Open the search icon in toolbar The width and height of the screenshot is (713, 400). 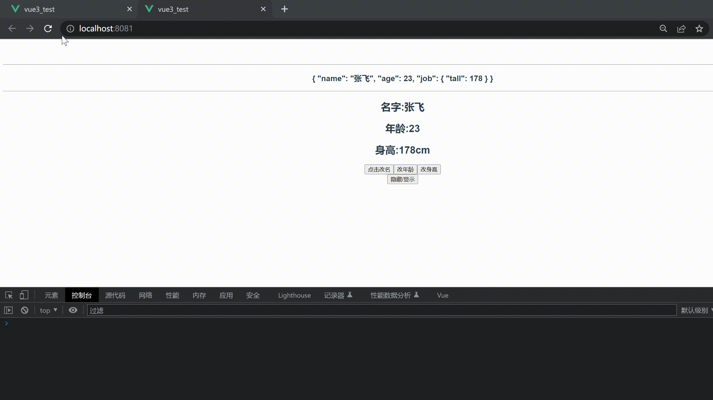coord(663,28)
